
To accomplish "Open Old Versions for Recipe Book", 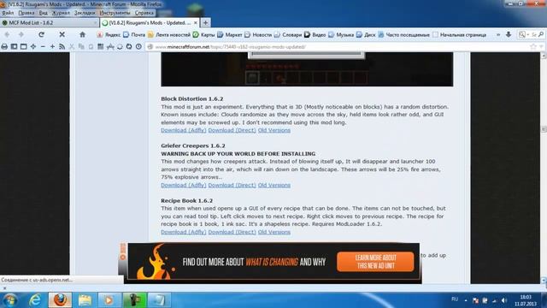I will tap(274, 232).
